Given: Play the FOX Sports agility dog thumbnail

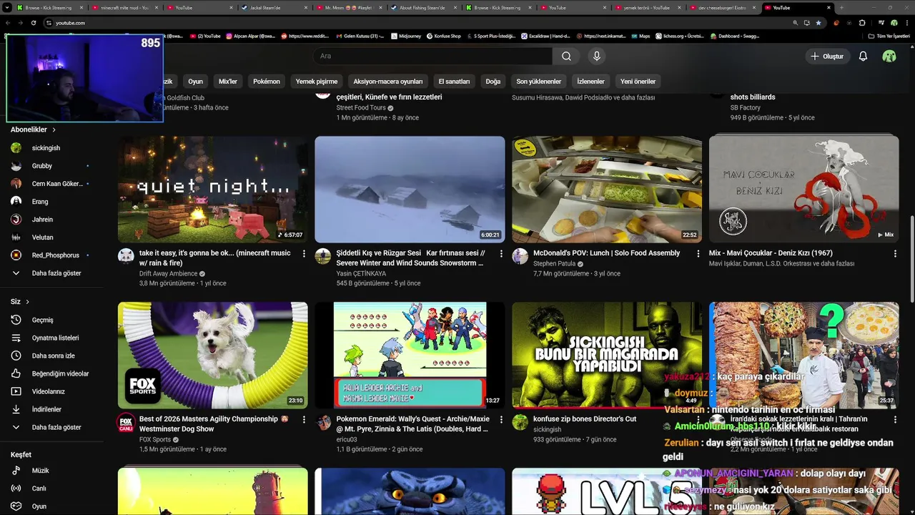Looking at the screenshot, I should pos(213,355).
